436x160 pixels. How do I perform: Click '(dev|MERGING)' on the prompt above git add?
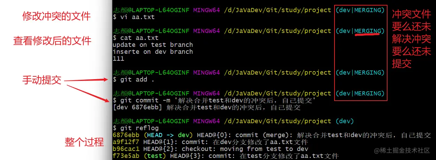click(x=360, y=73)
